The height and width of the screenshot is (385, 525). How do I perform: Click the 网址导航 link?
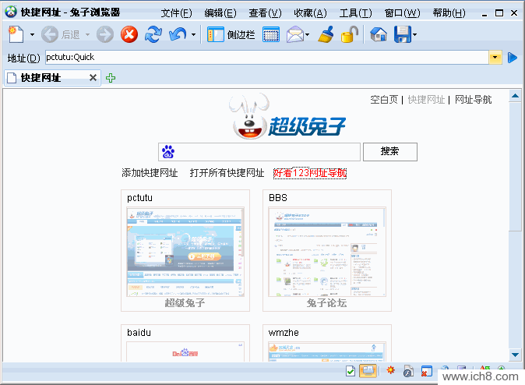coord(473,100)
